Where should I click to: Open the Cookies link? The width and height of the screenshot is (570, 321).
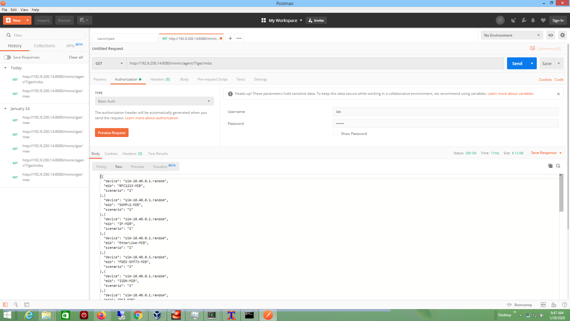click(545, 80)
